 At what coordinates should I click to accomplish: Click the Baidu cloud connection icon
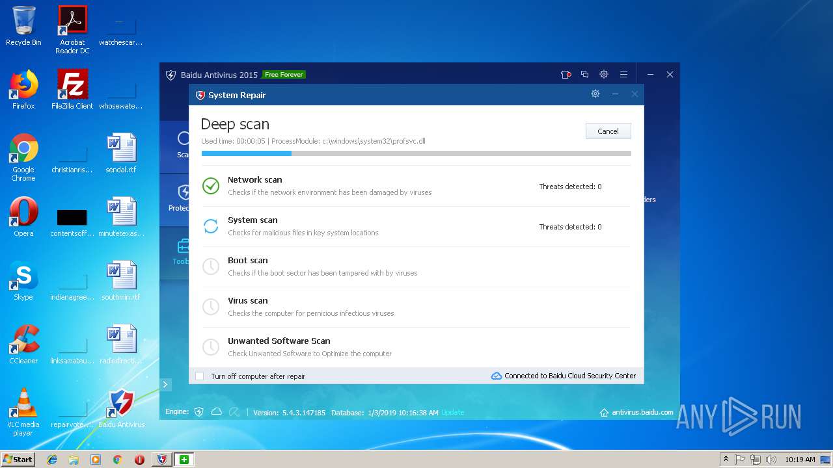497,376
